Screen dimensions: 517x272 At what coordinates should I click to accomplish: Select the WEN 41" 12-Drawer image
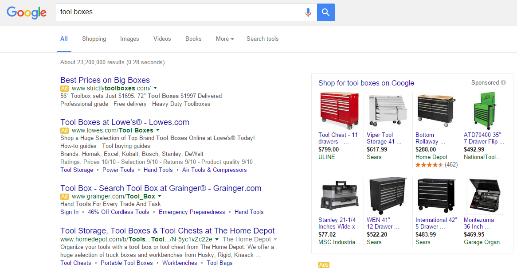388,196
